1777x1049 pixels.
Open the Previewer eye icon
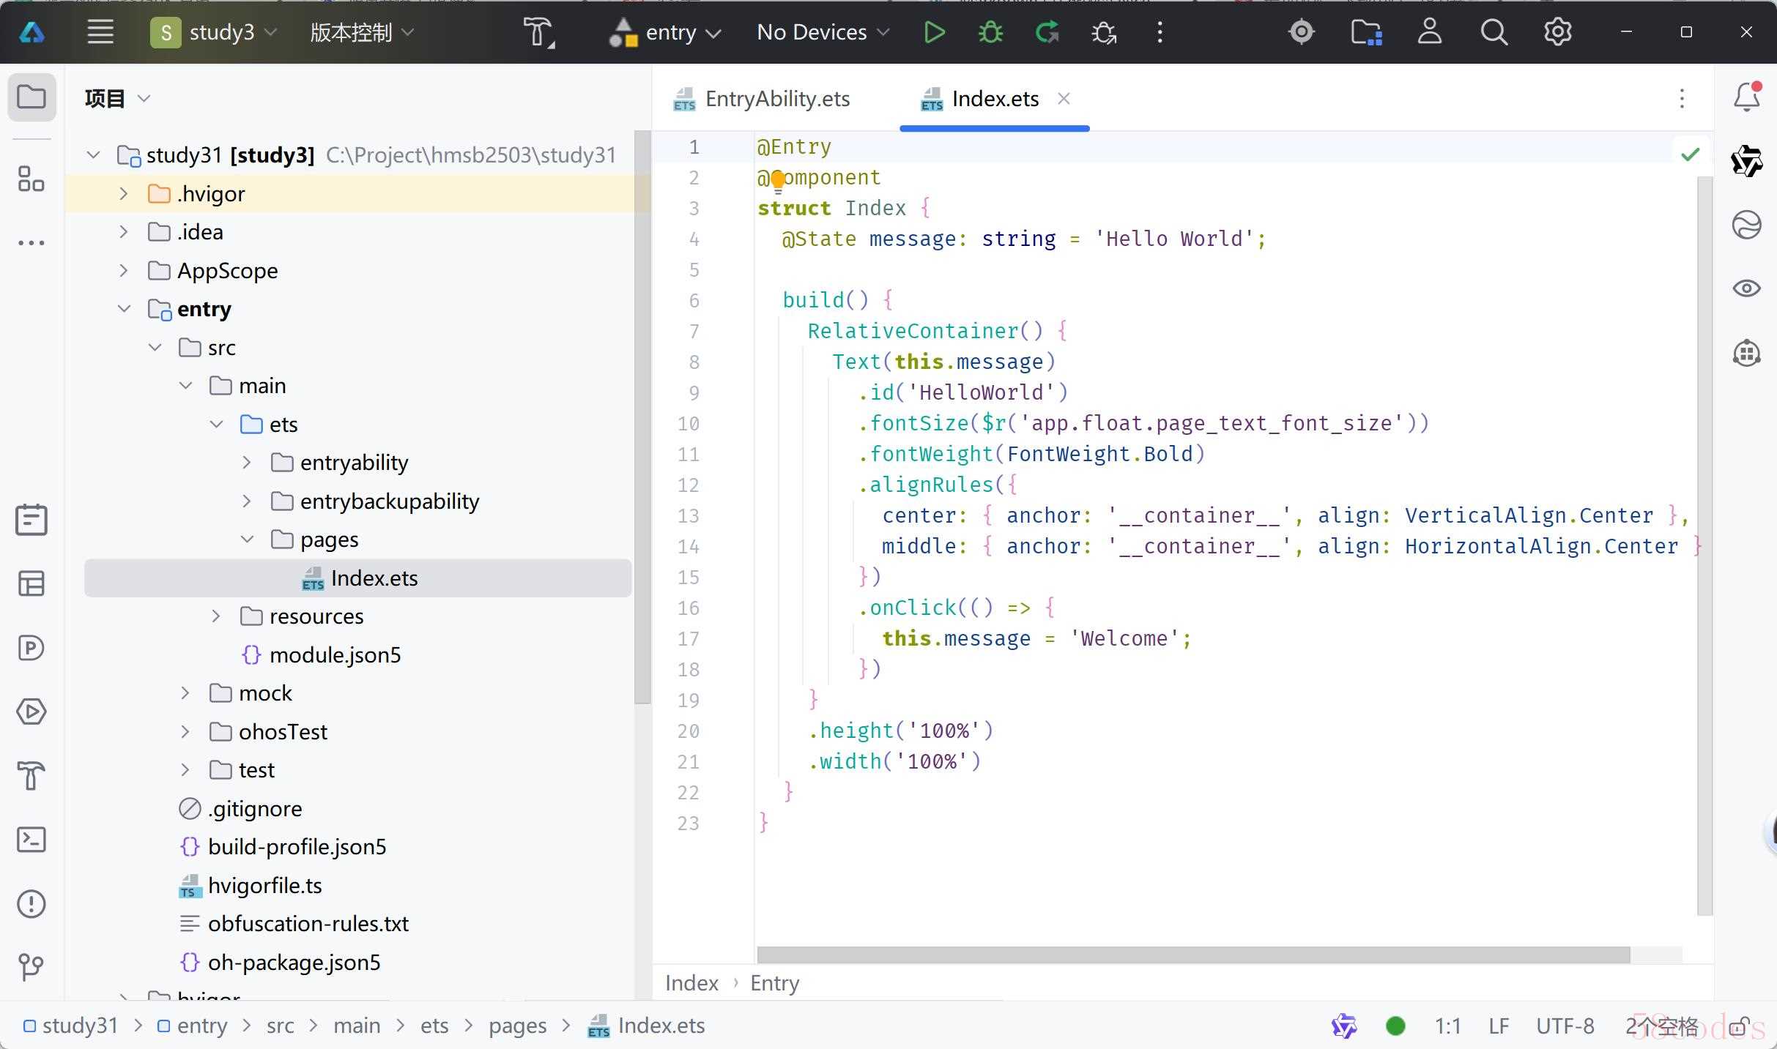click(1746, 288)
